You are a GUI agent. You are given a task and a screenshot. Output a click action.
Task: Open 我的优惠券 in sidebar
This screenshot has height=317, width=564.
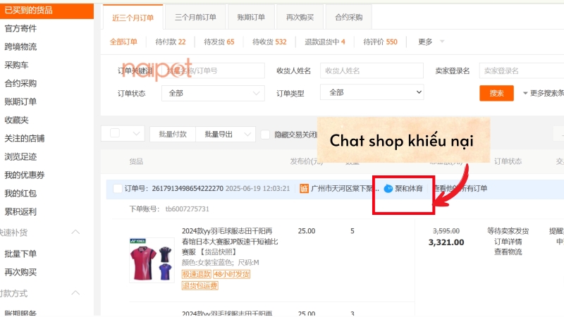(25, 175)
